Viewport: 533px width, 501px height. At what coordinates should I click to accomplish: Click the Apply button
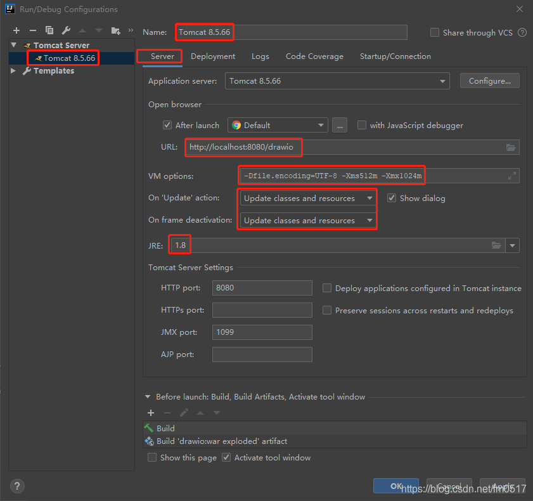pos(503,486)
